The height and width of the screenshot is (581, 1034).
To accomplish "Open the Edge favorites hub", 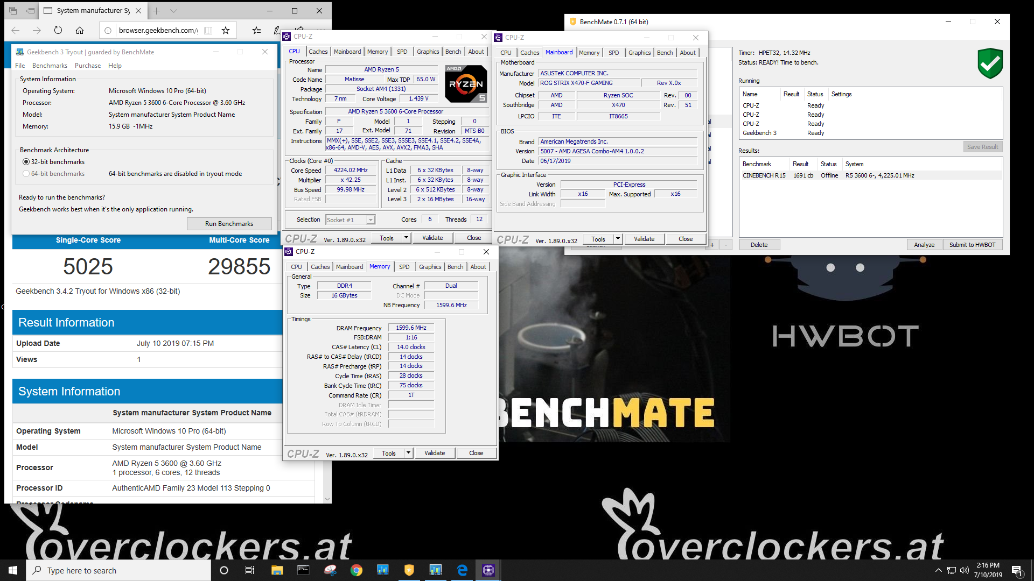I will (x=256, y=30).
